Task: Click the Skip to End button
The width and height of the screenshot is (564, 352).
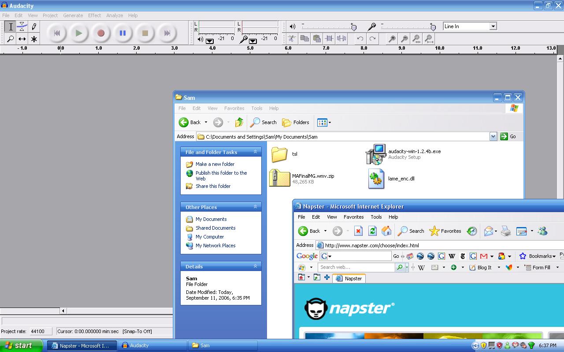Action: 167,33
